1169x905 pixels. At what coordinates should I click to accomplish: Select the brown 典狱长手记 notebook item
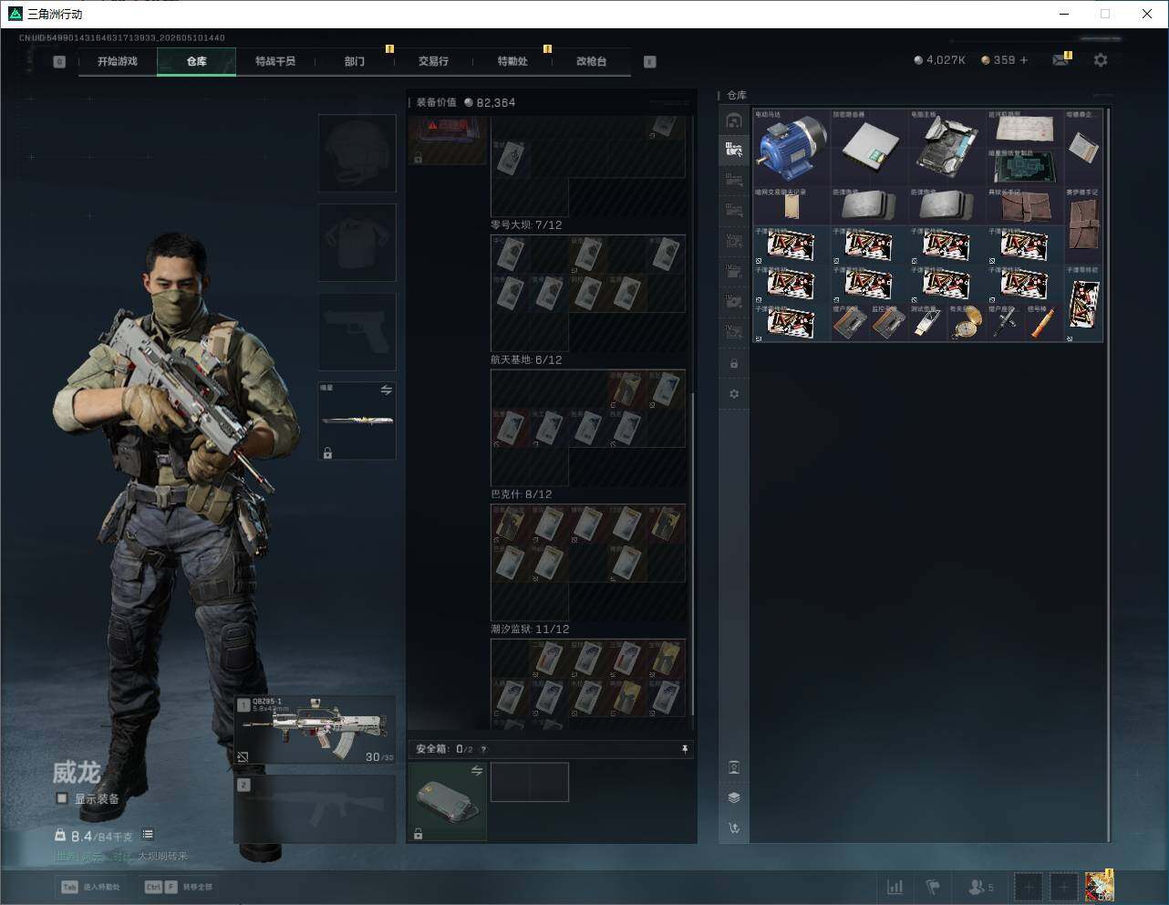1025,206
